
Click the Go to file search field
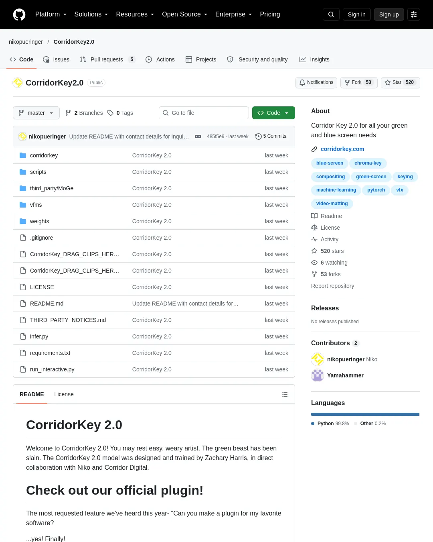coord(204,113)
